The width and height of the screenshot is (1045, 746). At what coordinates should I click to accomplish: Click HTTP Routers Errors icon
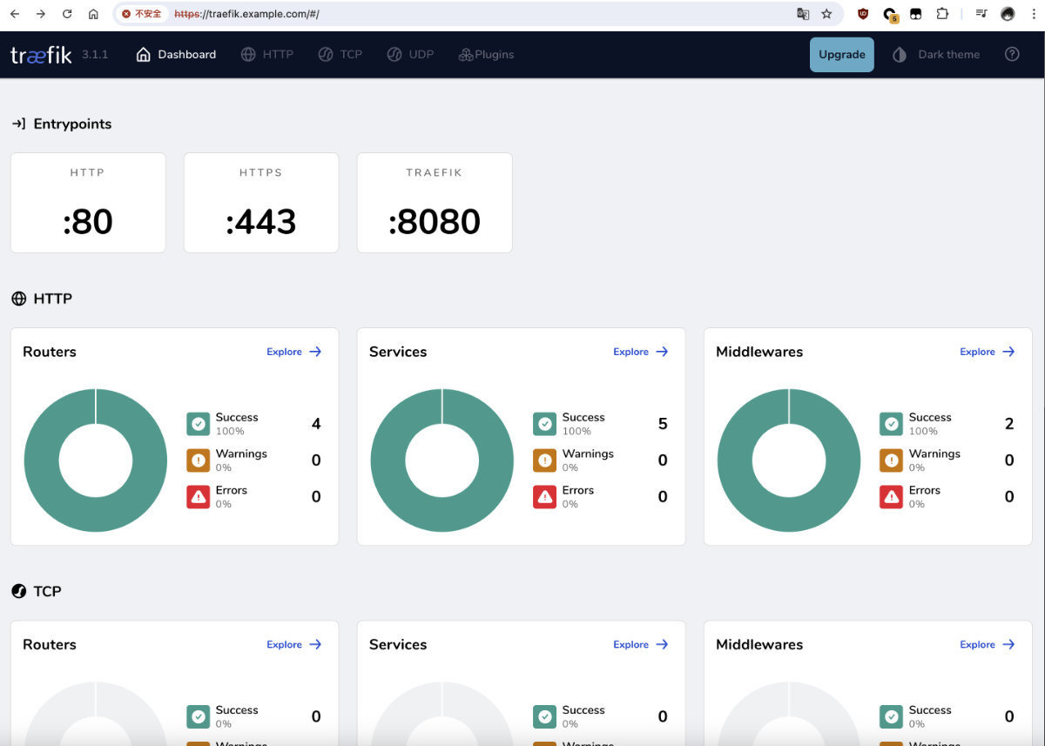click(x=199, y=497)
